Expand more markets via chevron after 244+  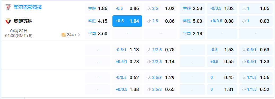pos(79,35)
